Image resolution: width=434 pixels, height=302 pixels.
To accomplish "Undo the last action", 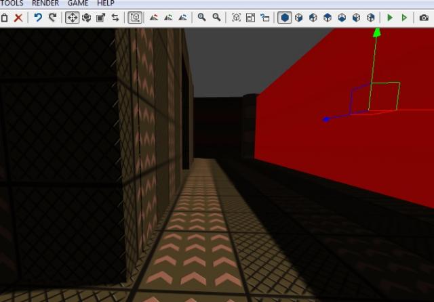I will [x=38, y=18].
